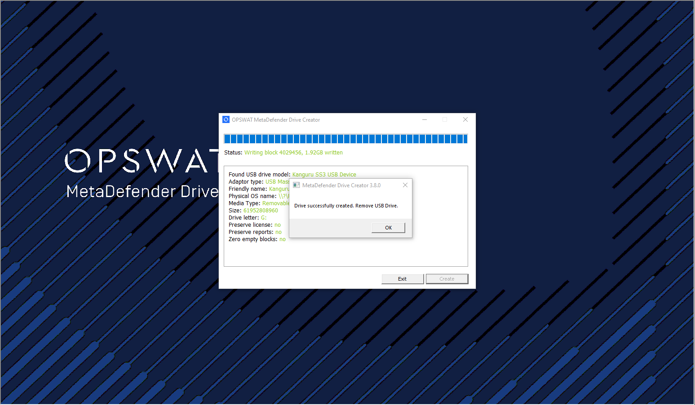Close the MetaDefender Drive Creator 3.8.0 dialog
Viewport: 695px width, 405px height.
(x=405, y=185)
